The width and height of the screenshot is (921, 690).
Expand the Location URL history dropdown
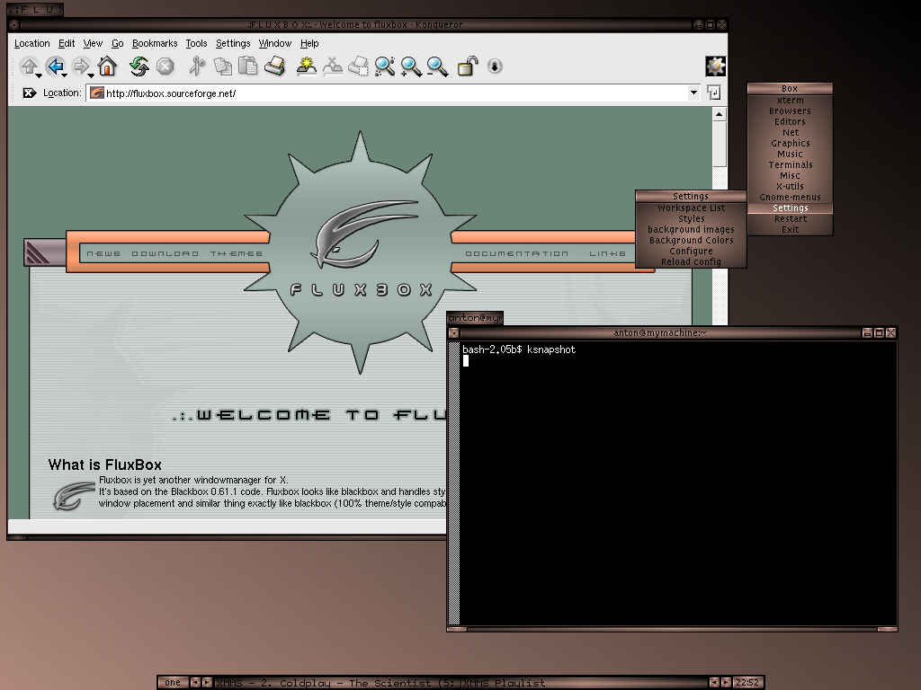pyautogui.click(x=693, y=93)
